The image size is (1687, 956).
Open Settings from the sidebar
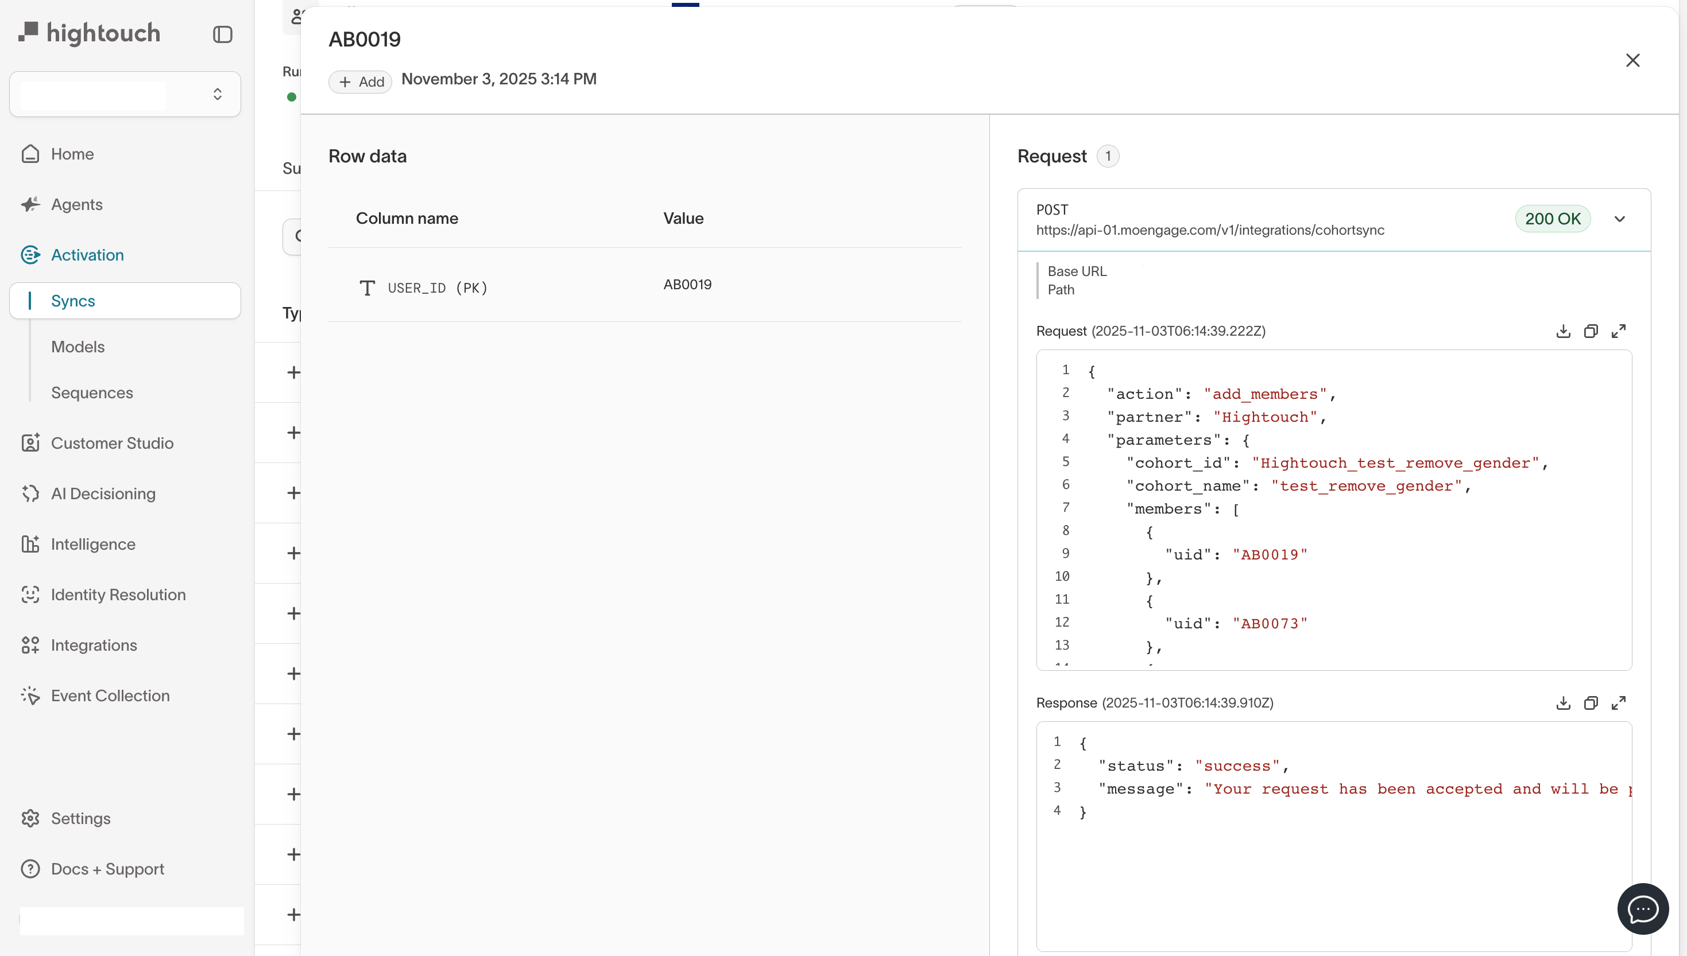point(81,818)
